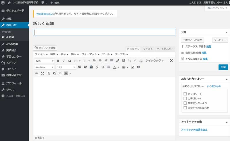Undo the last edit
Screen dimensions: 230x141
tap(129, 61)
